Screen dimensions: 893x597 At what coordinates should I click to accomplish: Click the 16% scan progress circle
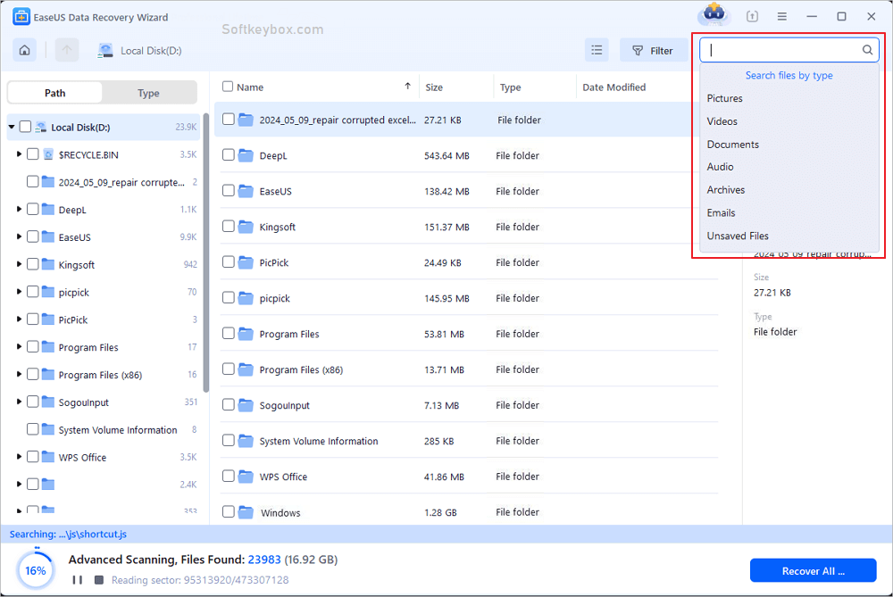[35, 568]
